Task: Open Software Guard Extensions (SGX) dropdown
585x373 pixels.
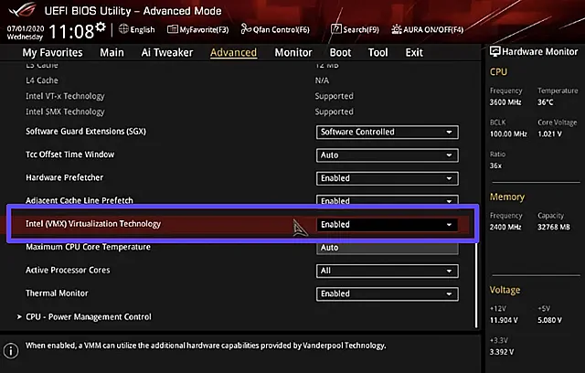Action: tap(388, 132)
